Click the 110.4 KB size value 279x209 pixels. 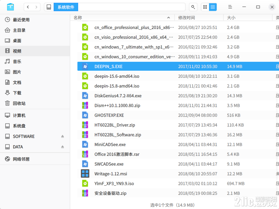click(x=235, y=125)
